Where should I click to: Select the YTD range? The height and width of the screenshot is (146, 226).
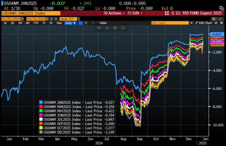36,23
